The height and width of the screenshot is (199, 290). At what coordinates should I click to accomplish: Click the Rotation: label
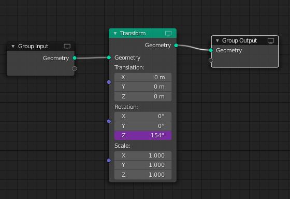coord(126,107)
